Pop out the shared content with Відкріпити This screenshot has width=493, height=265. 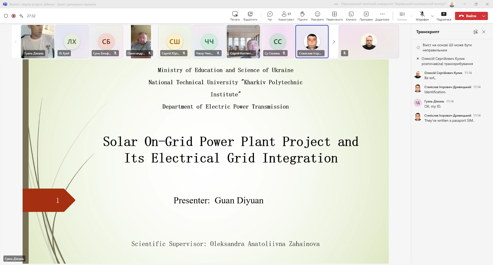click(x=250, y=16)
